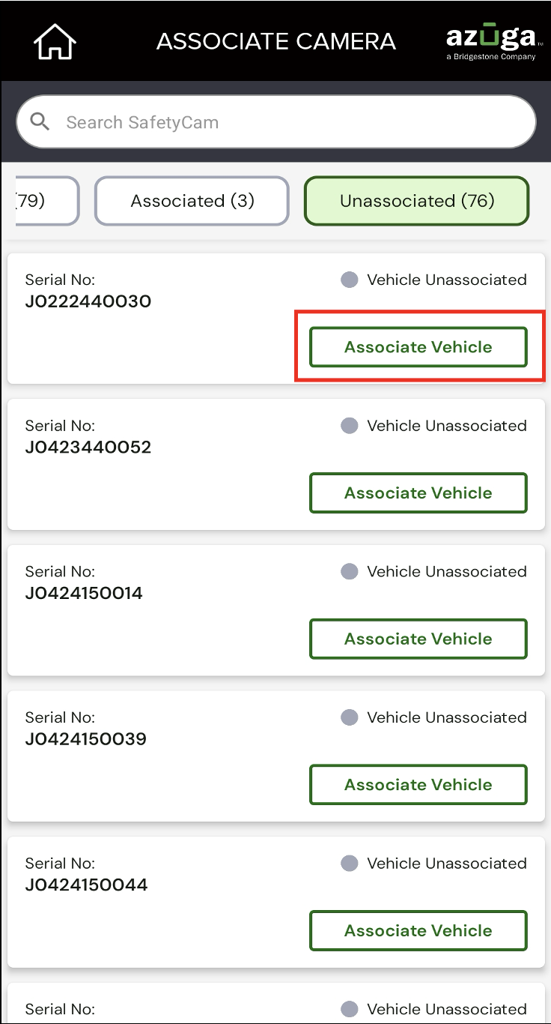Screen dimensions: 551x1024
Task: Go to the home screen icon
Action: (55, 40)
